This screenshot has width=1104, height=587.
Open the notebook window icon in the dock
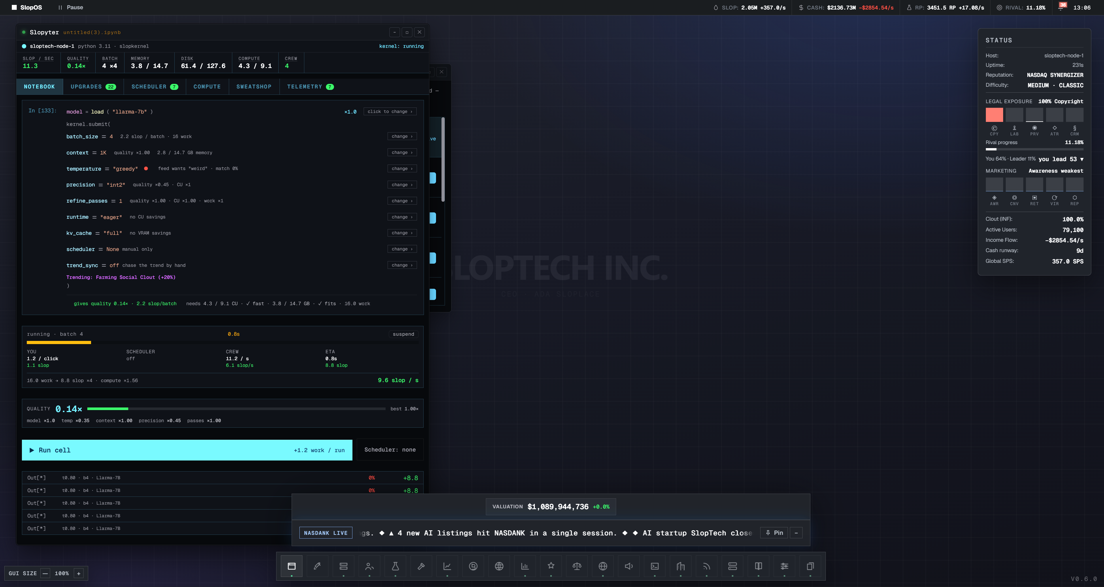tap(291, 566)
